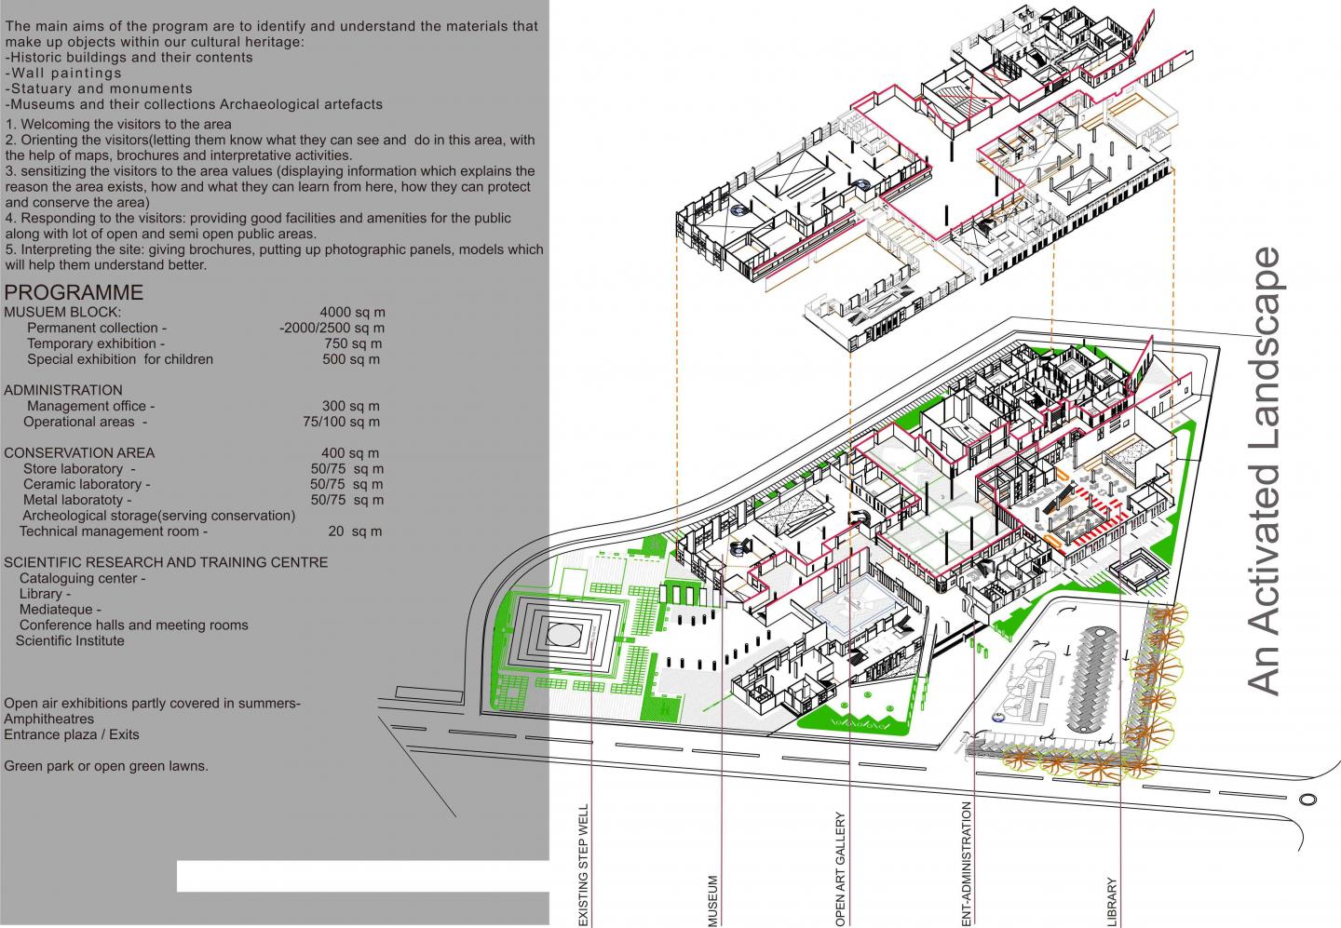Click the 'ADMINISTRATION' heading in the programme
1341x928 pixels.
coord(63,390)
